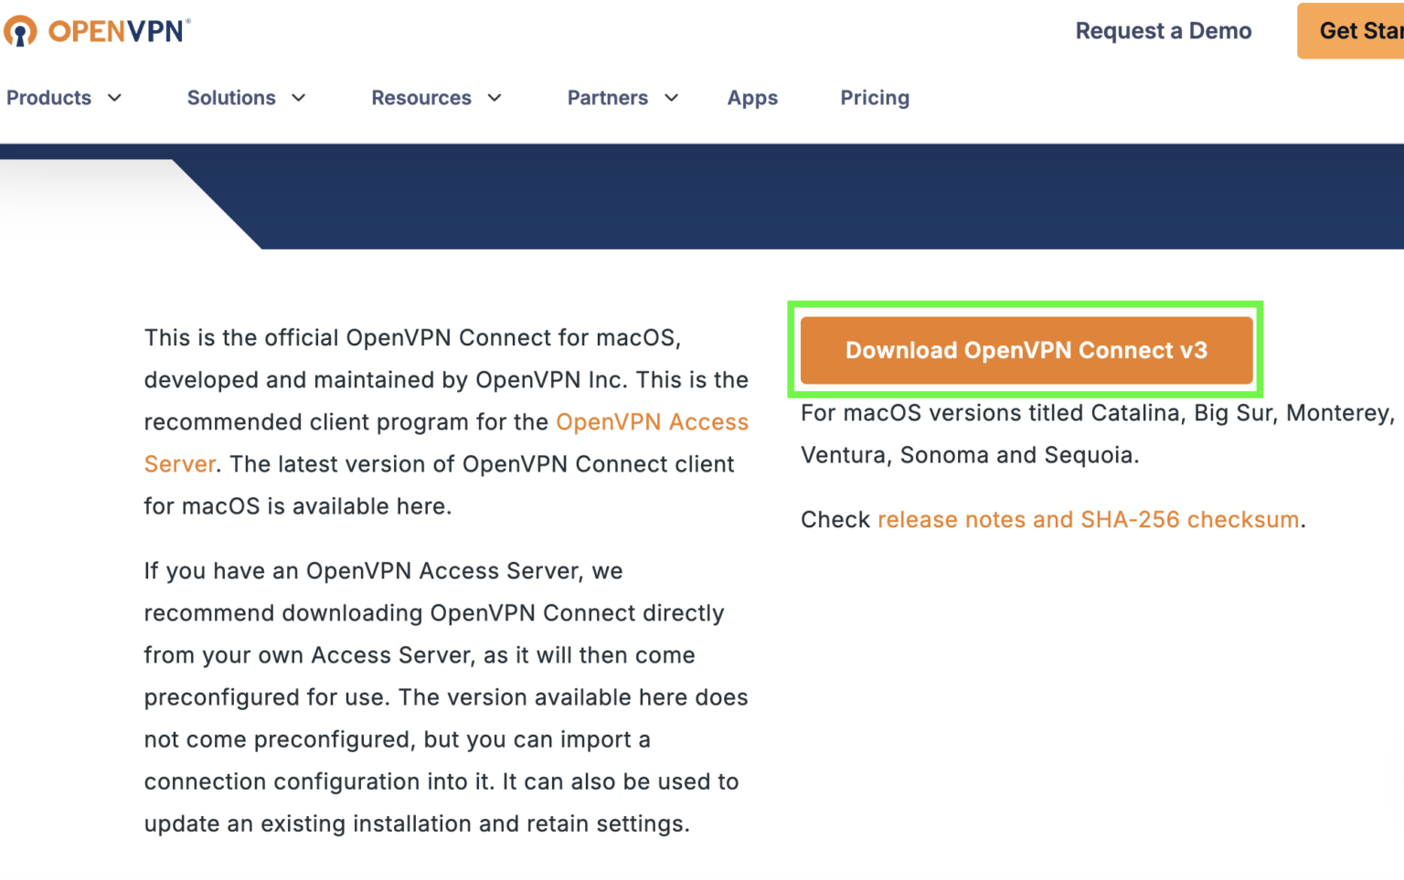Viewport: 1404px width, 880px height.
Task: Click the OpenVPN wordmark in the header
Action: tap(119, 30)
